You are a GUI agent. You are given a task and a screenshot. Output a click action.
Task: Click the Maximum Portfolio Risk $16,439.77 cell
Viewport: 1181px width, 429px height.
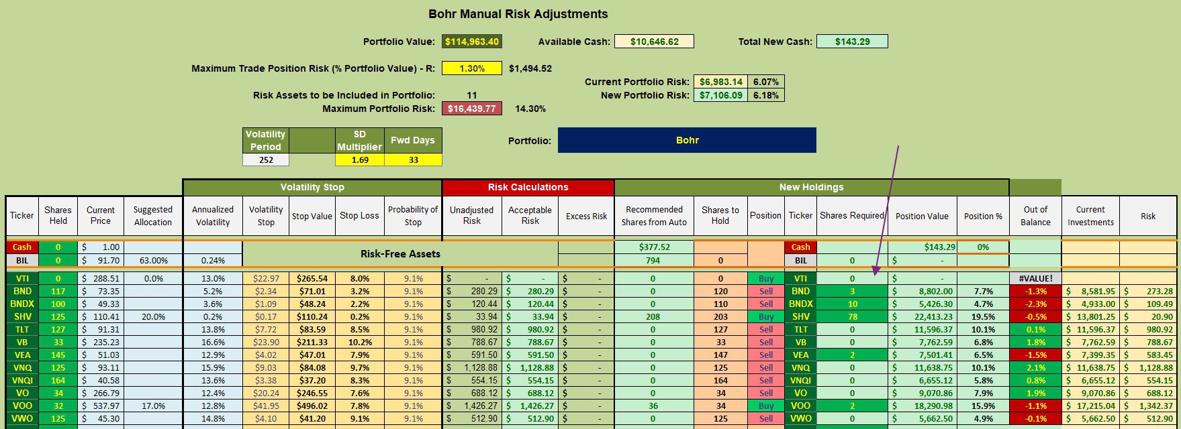472,109
